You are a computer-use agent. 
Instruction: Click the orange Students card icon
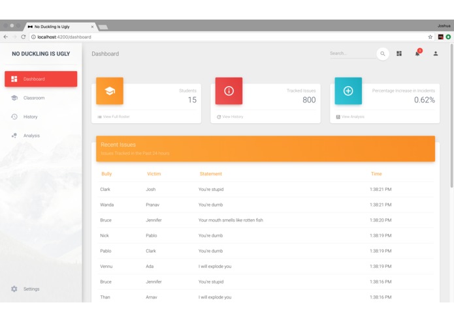(x=110, y=91)
